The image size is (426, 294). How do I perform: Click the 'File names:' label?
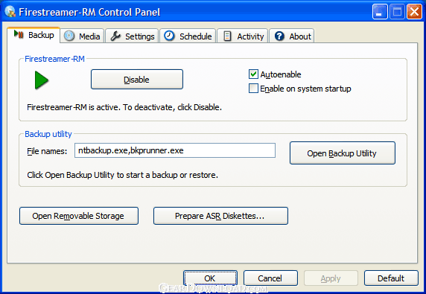pos(47,151)
